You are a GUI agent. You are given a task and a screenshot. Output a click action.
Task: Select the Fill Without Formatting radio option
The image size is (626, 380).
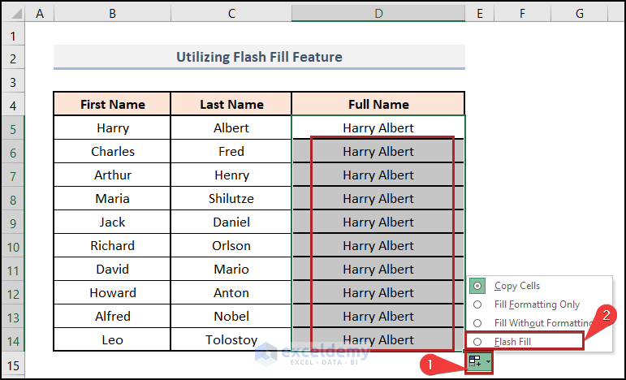pyautogui.click(x=477, y=323)
